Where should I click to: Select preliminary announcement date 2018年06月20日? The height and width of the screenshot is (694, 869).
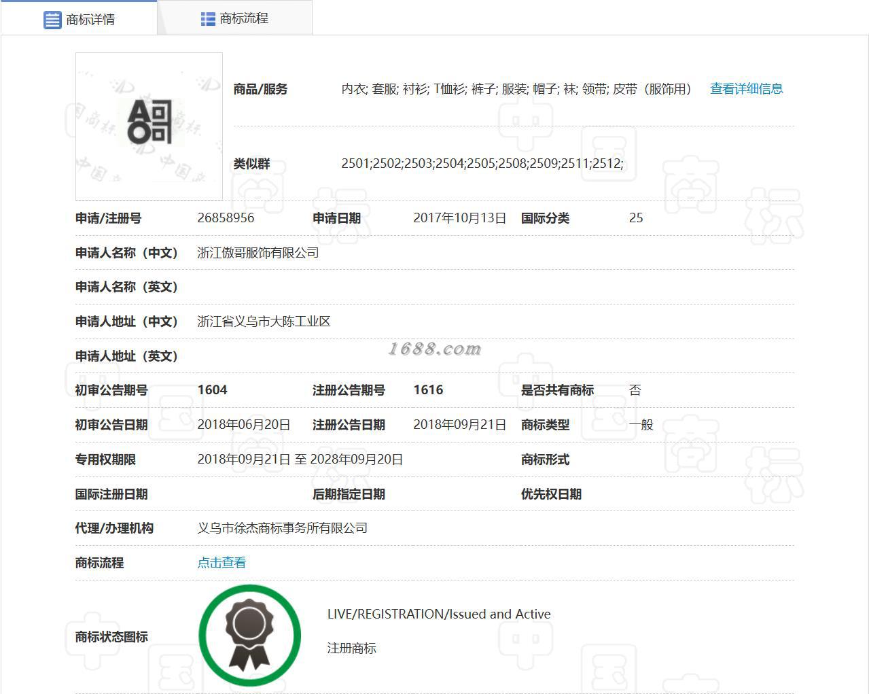244,425
